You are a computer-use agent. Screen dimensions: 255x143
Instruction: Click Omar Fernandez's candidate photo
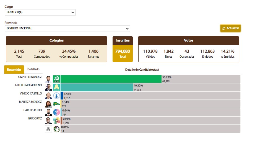(48, 79)
